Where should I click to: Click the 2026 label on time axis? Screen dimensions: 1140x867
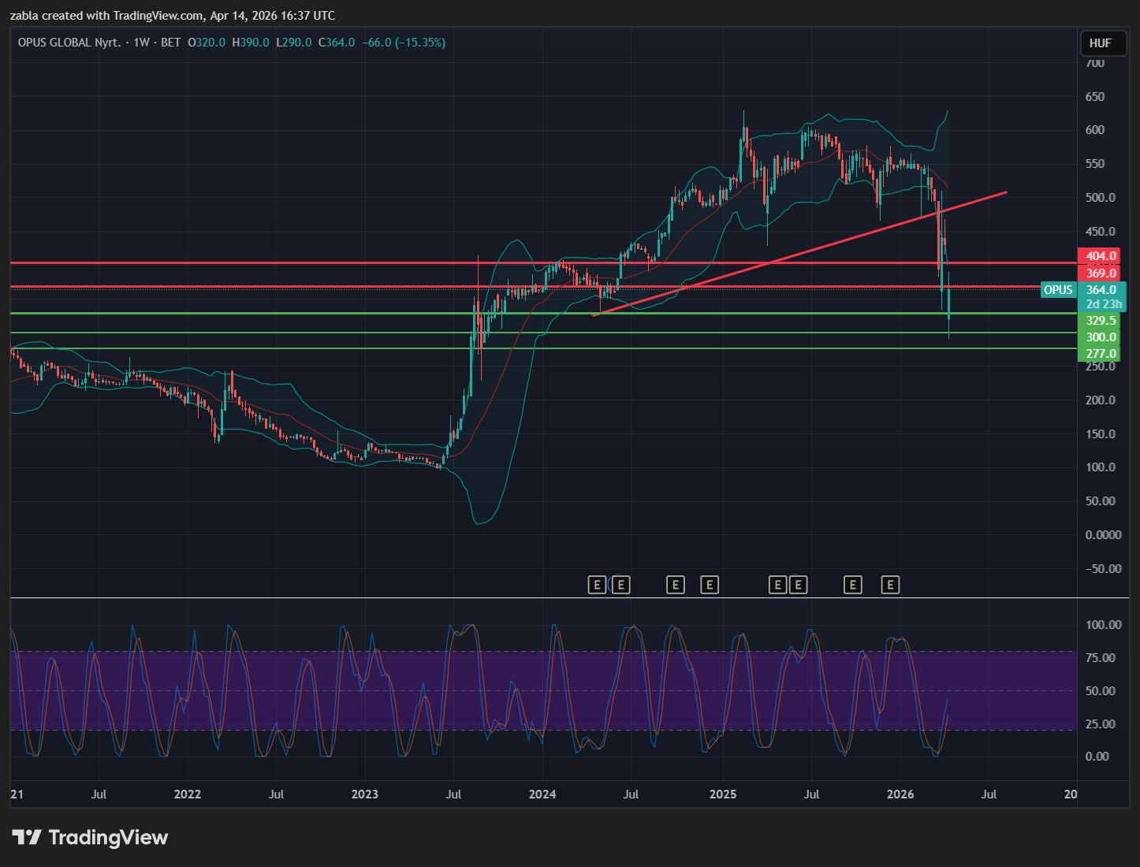(x=900, y=794)
